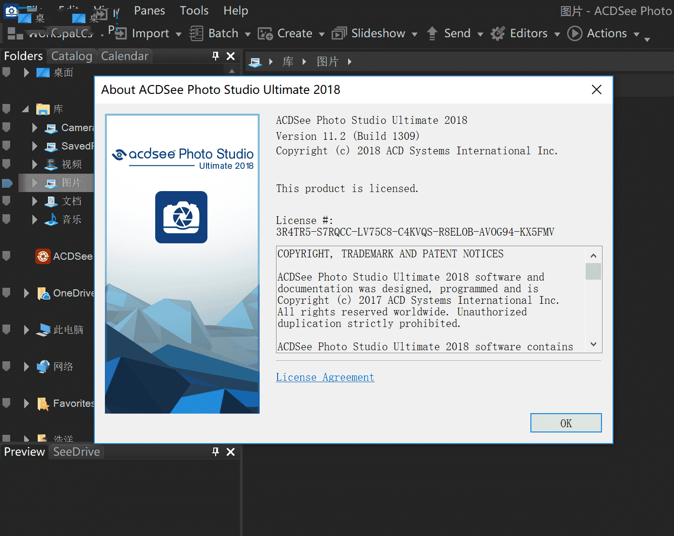Expand the 音乐 library node
The image size is (674, 536).
click(35, 220)
